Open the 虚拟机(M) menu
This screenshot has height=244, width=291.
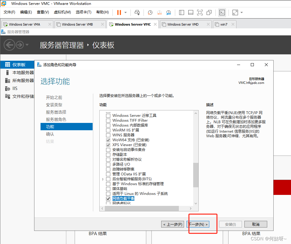pyautogui.click(x=62, y=12)
